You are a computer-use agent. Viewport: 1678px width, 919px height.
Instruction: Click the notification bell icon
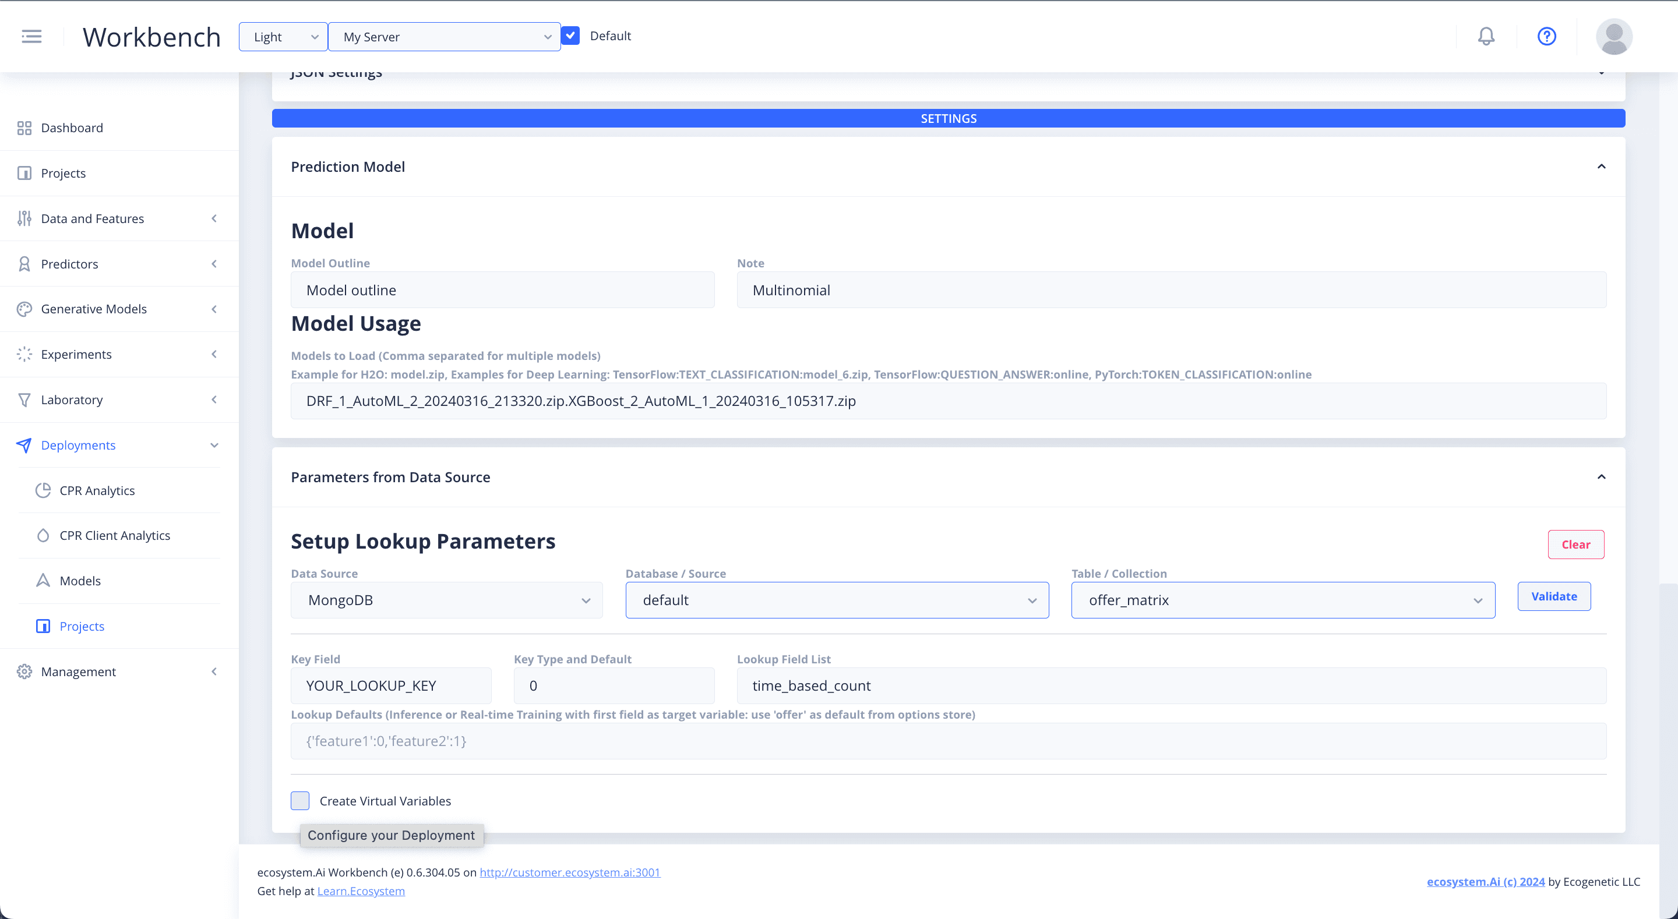click(1486, 36)
